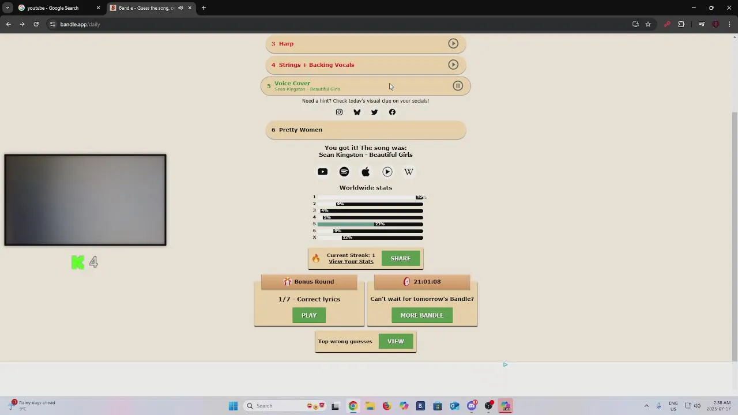Go back to the previous page
Viewport: 738px width, 415px height.
[8, 24]
